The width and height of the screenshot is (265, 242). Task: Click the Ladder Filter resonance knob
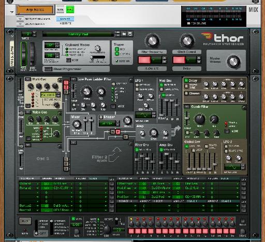101,92
